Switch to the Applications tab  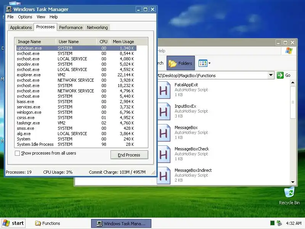pos(21,27)
